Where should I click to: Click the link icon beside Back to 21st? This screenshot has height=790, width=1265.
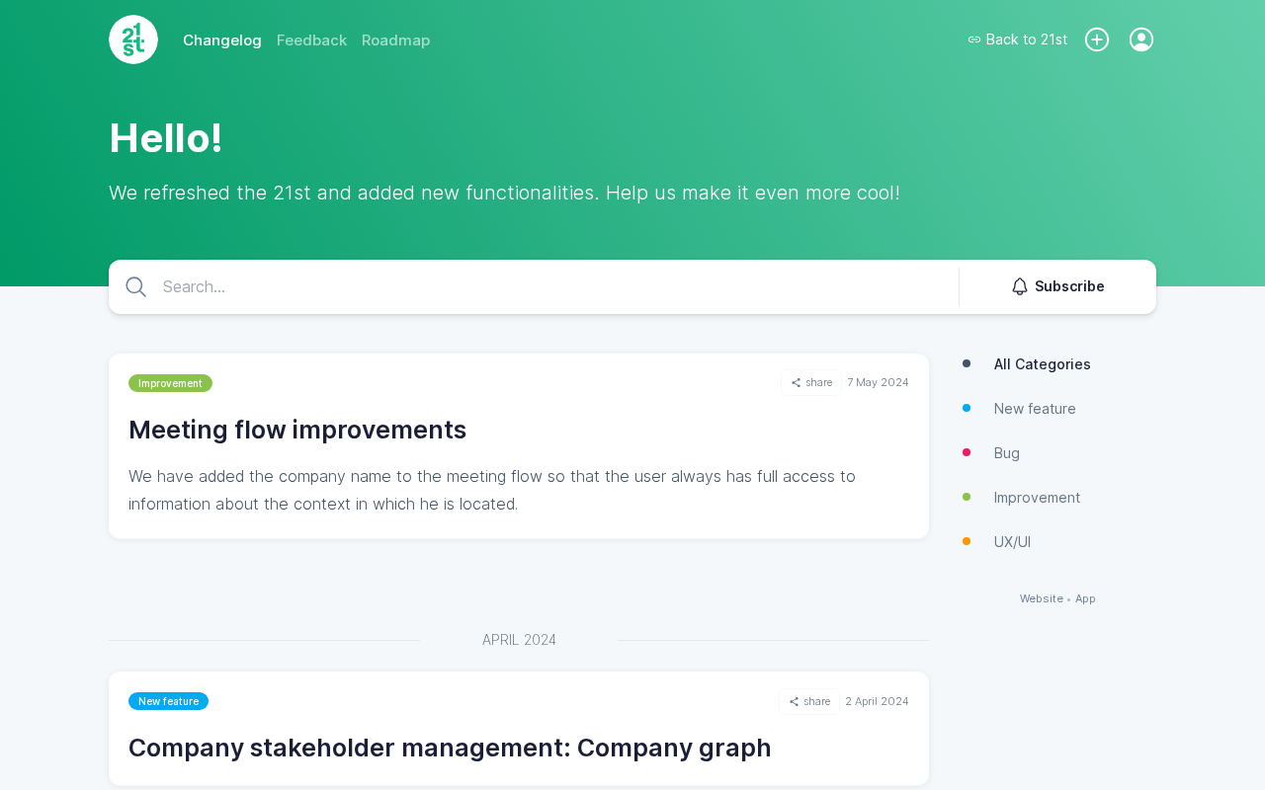(x=974, y=39)
